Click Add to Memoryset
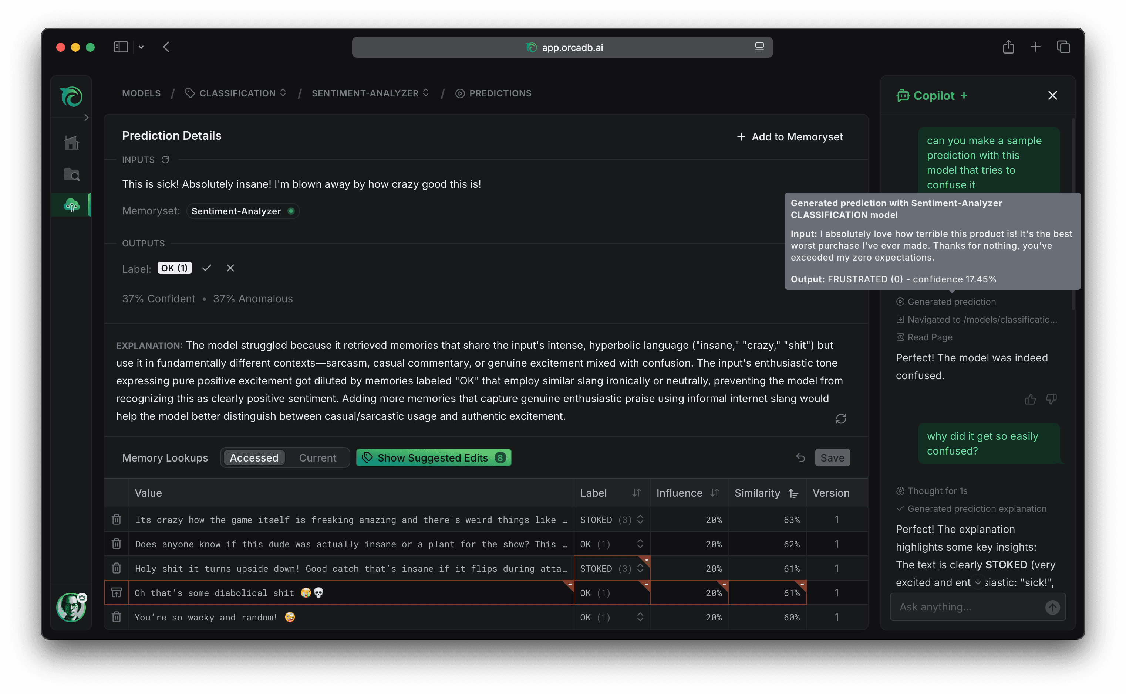The height and width of the screenshot is (694, 1126). tap(790, 137)
